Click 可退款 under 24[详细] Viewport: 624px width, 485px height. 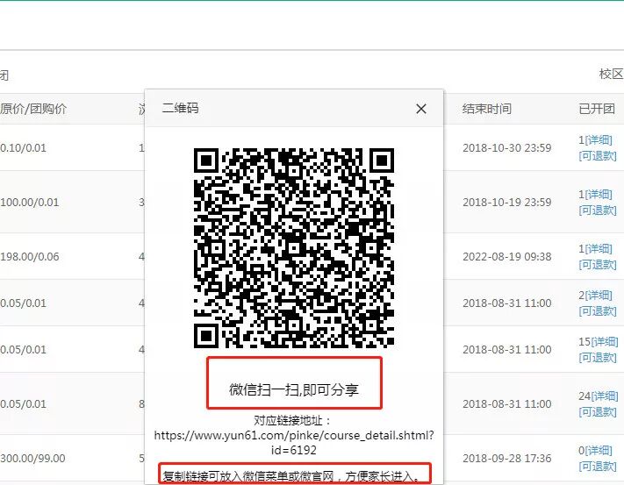(x=598, y=412)
